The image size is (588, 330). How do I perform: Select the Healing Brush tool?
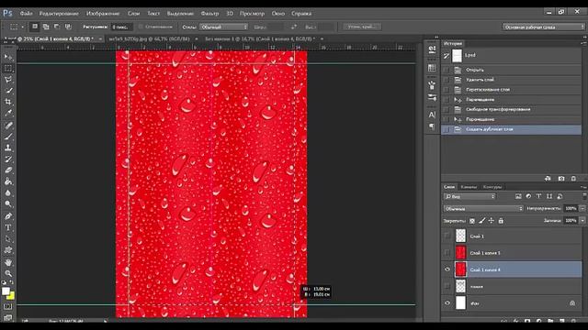(8, 126)
